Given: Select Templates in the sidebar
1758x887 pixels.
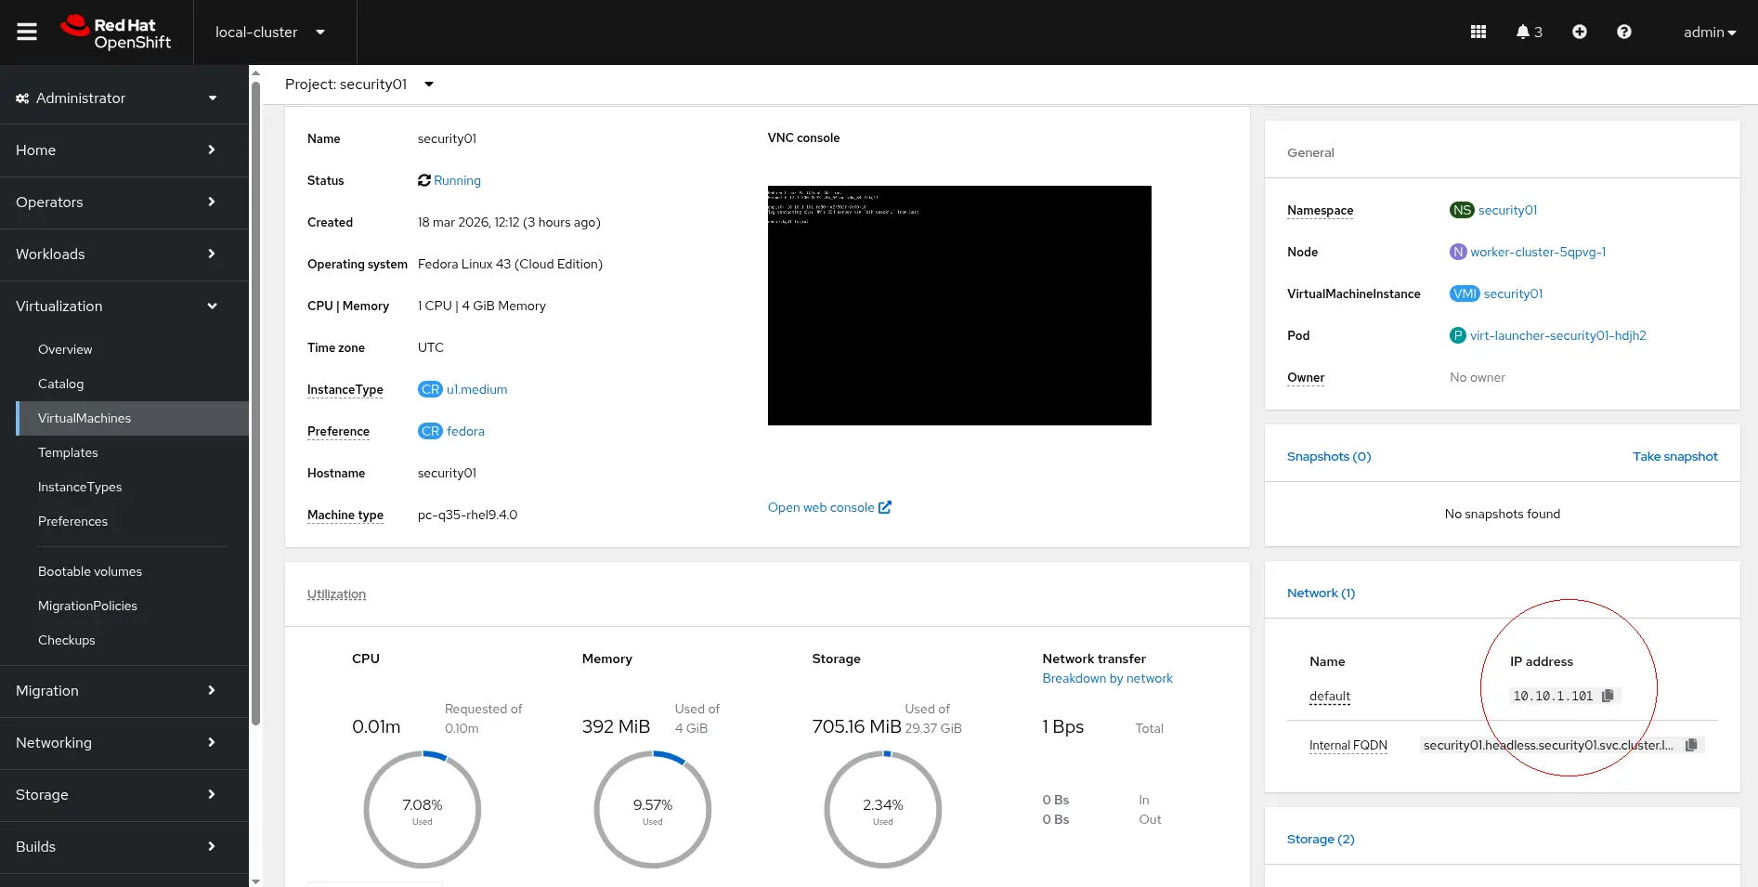Looking at the screenshot, I should 68,452.
